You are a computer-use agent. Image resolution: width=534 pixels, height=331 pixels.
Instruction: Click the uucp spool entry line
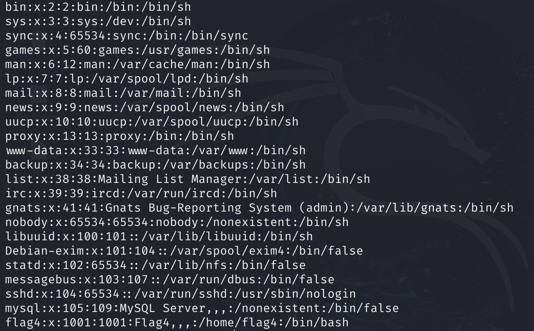pyautogui.click(x=152, y=122)
